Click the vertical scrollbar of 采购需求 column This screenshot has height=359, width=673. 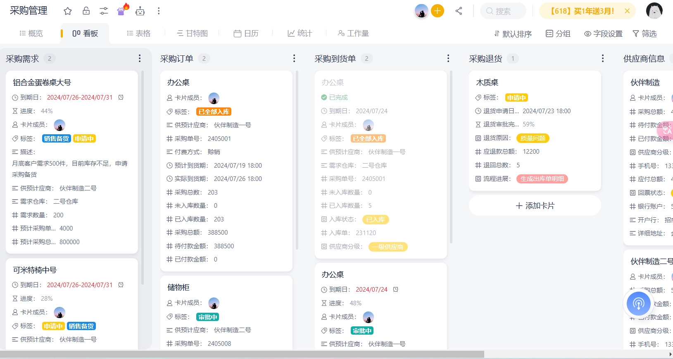pyautogui.click(x=143, y=178)
